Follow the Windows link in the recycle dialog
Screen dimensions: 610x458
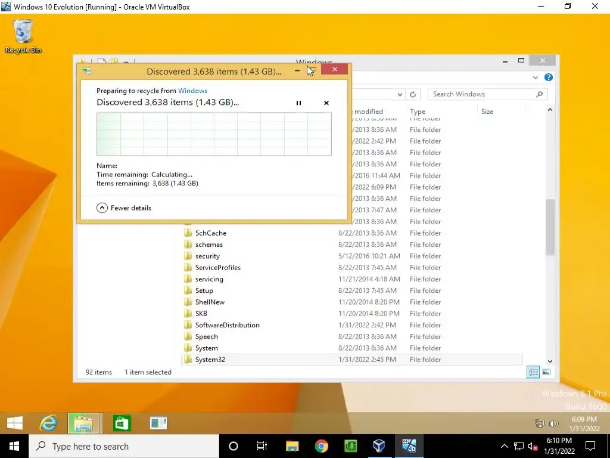click(x=192, y=91)
